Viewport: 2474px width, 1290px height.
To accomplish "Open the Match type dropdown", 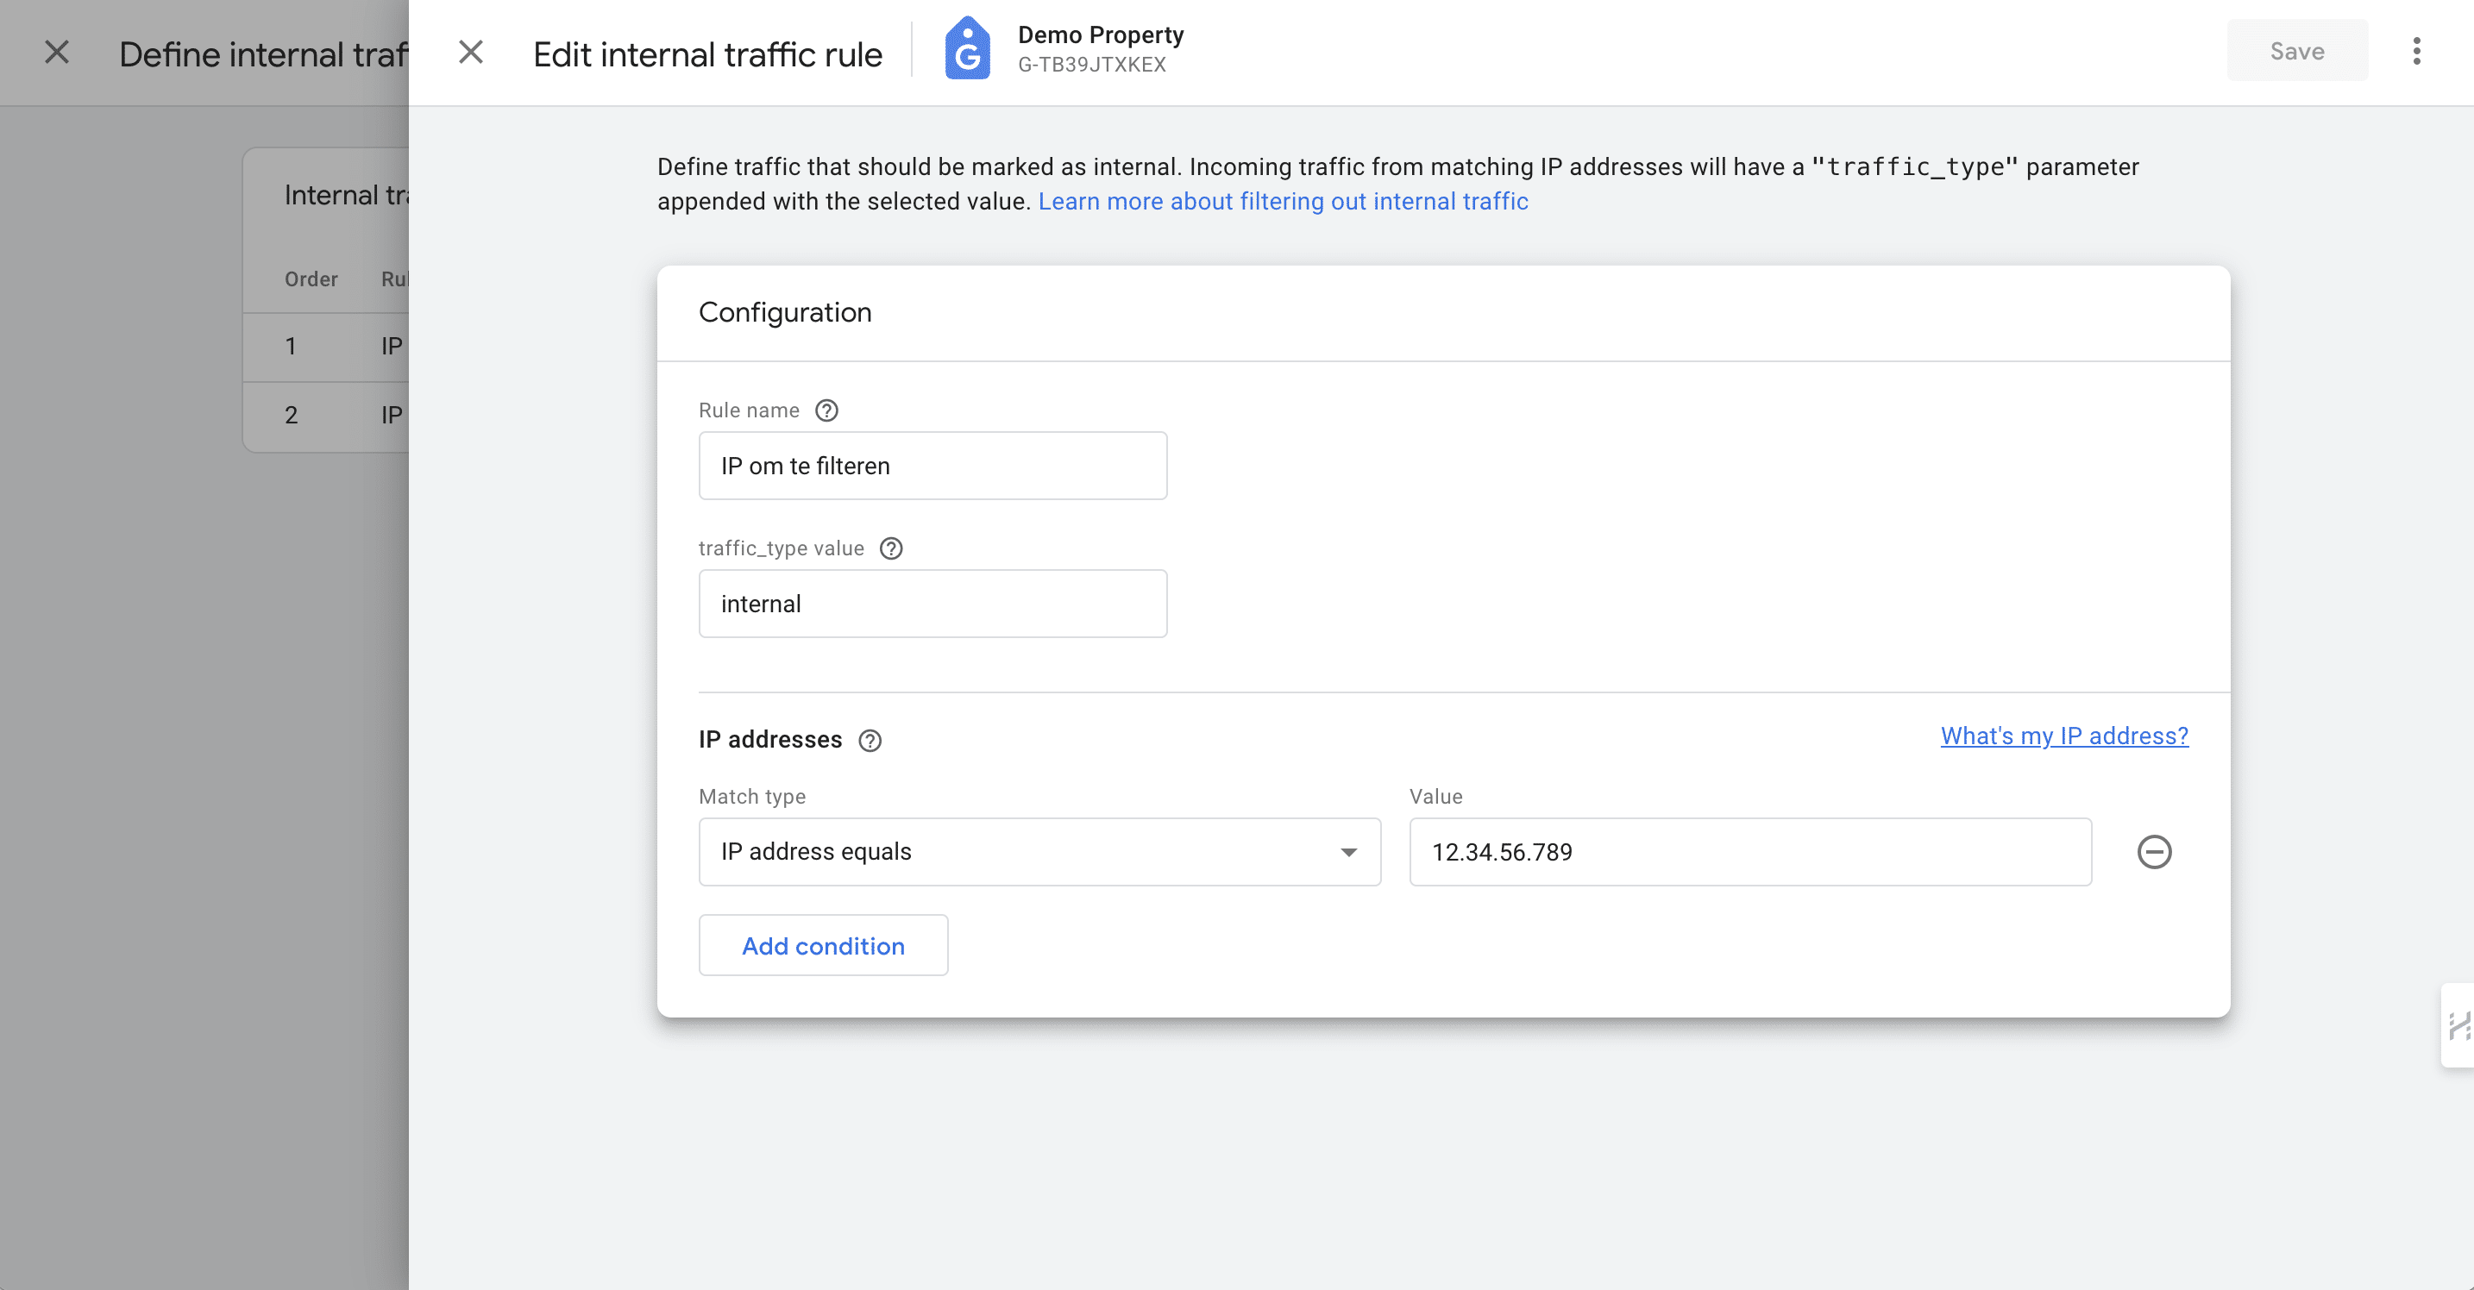I will coord(1039,852).
